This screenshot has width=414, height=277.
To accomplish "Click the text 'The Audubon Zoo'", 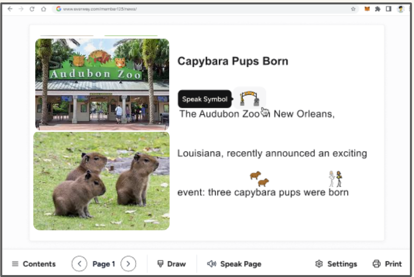I will pos(219,114).
